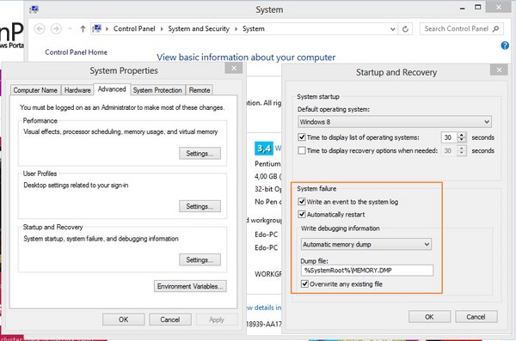This screenshot has width=516, height=341.
Task: Minimize the System window
Action: [x=463, y=8]
